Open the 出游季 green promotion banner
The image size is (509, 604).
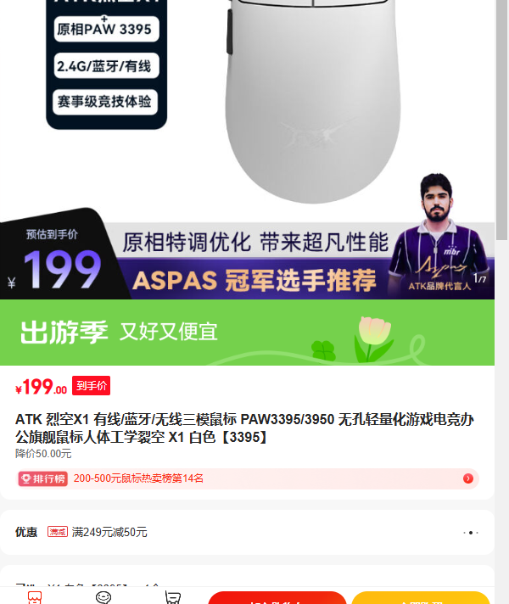[247, 333]
